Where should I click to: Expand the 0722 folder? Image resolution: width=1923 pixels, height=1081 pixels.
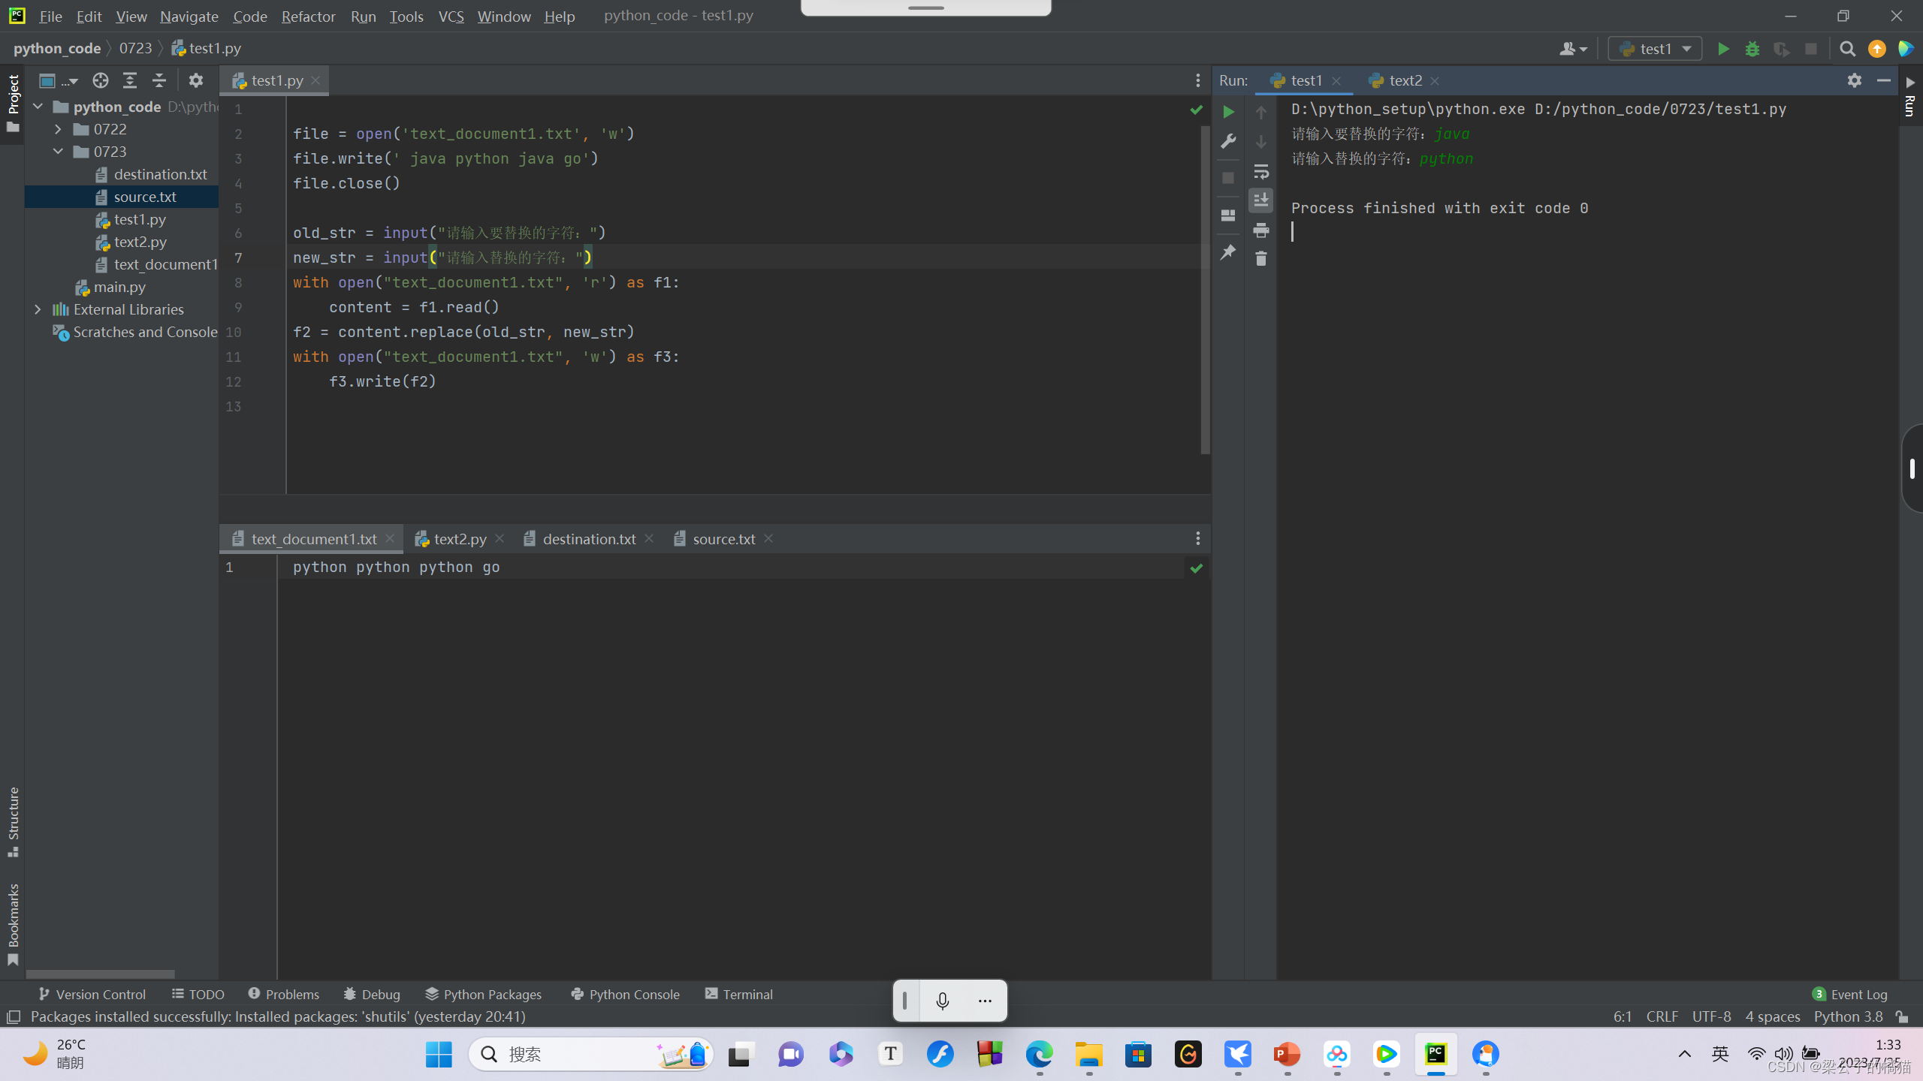coord(58,129)
